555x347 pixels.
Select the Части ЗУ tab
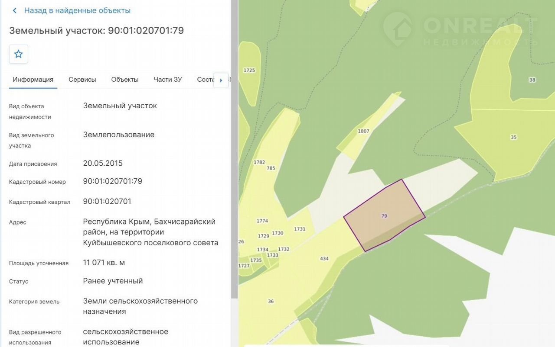pyautogui.click(x=168, y=80)
